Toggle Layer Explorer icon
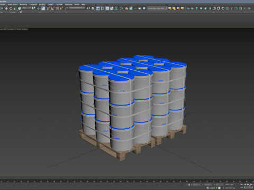This screenshot has height=190, width=254. click(102, 8)
